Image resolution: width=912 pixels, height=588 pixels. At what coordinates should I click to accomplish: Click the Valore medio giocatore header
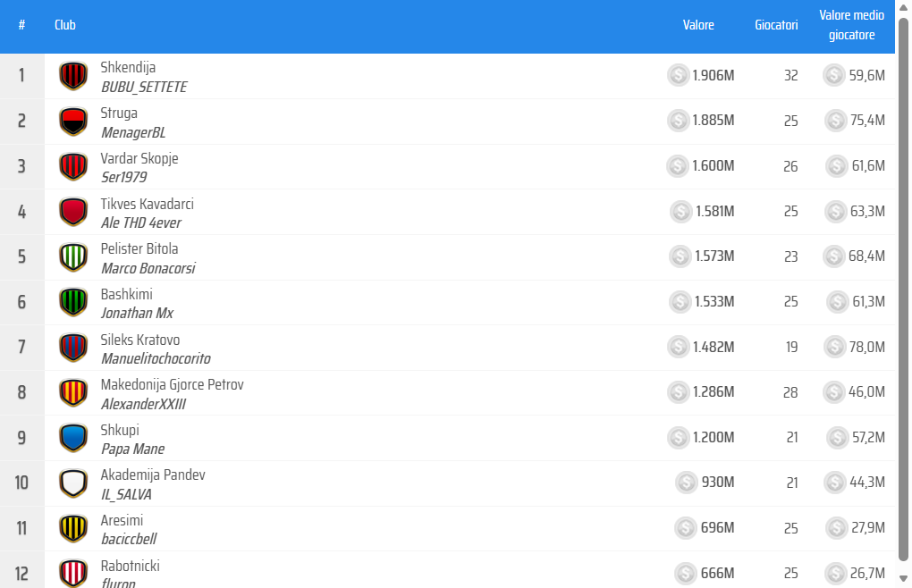[x=851, y=25]
